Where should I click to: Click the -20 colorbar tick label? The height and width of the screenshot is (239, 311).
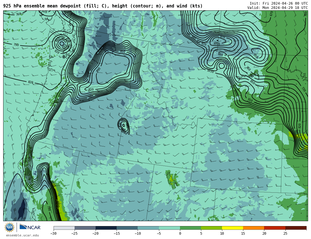(x=95, y=234)
